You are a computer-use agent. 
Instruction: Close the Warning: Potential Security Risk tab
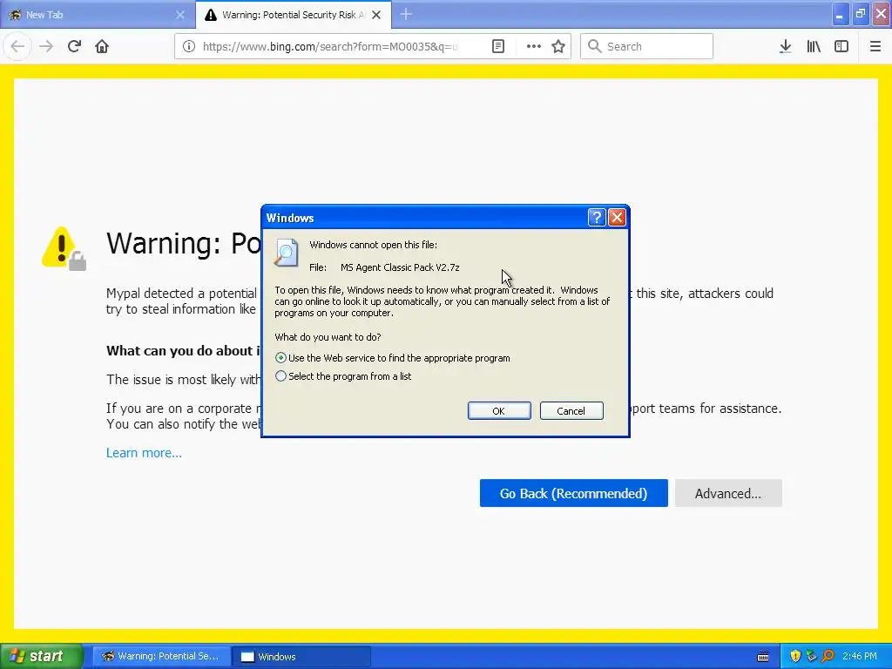(x=376, y=15)
